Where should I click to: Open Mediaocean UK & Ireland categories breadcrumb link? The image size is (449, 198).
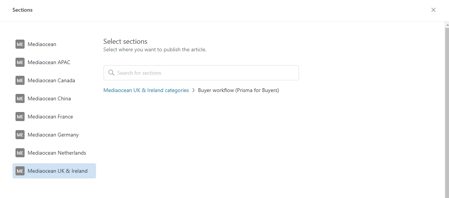point(146,91)
